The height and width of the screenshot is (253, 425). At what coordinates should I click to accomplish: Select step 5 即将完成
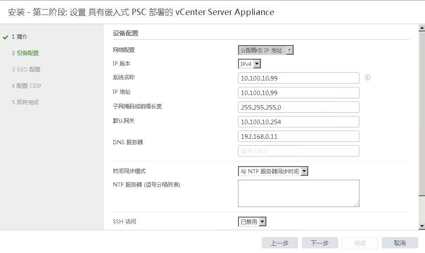[25, 102]
